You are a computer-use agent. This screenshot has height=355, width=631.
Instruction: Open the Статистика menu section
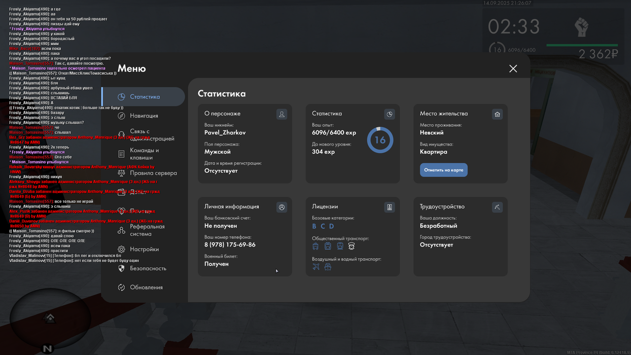tap(143, 97)
